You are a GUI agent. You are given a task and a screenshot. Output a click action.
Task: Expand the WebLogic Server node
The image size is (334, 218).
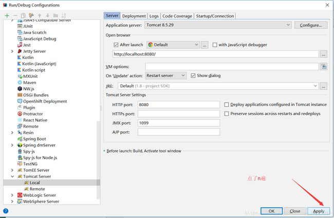pos(12,195)
